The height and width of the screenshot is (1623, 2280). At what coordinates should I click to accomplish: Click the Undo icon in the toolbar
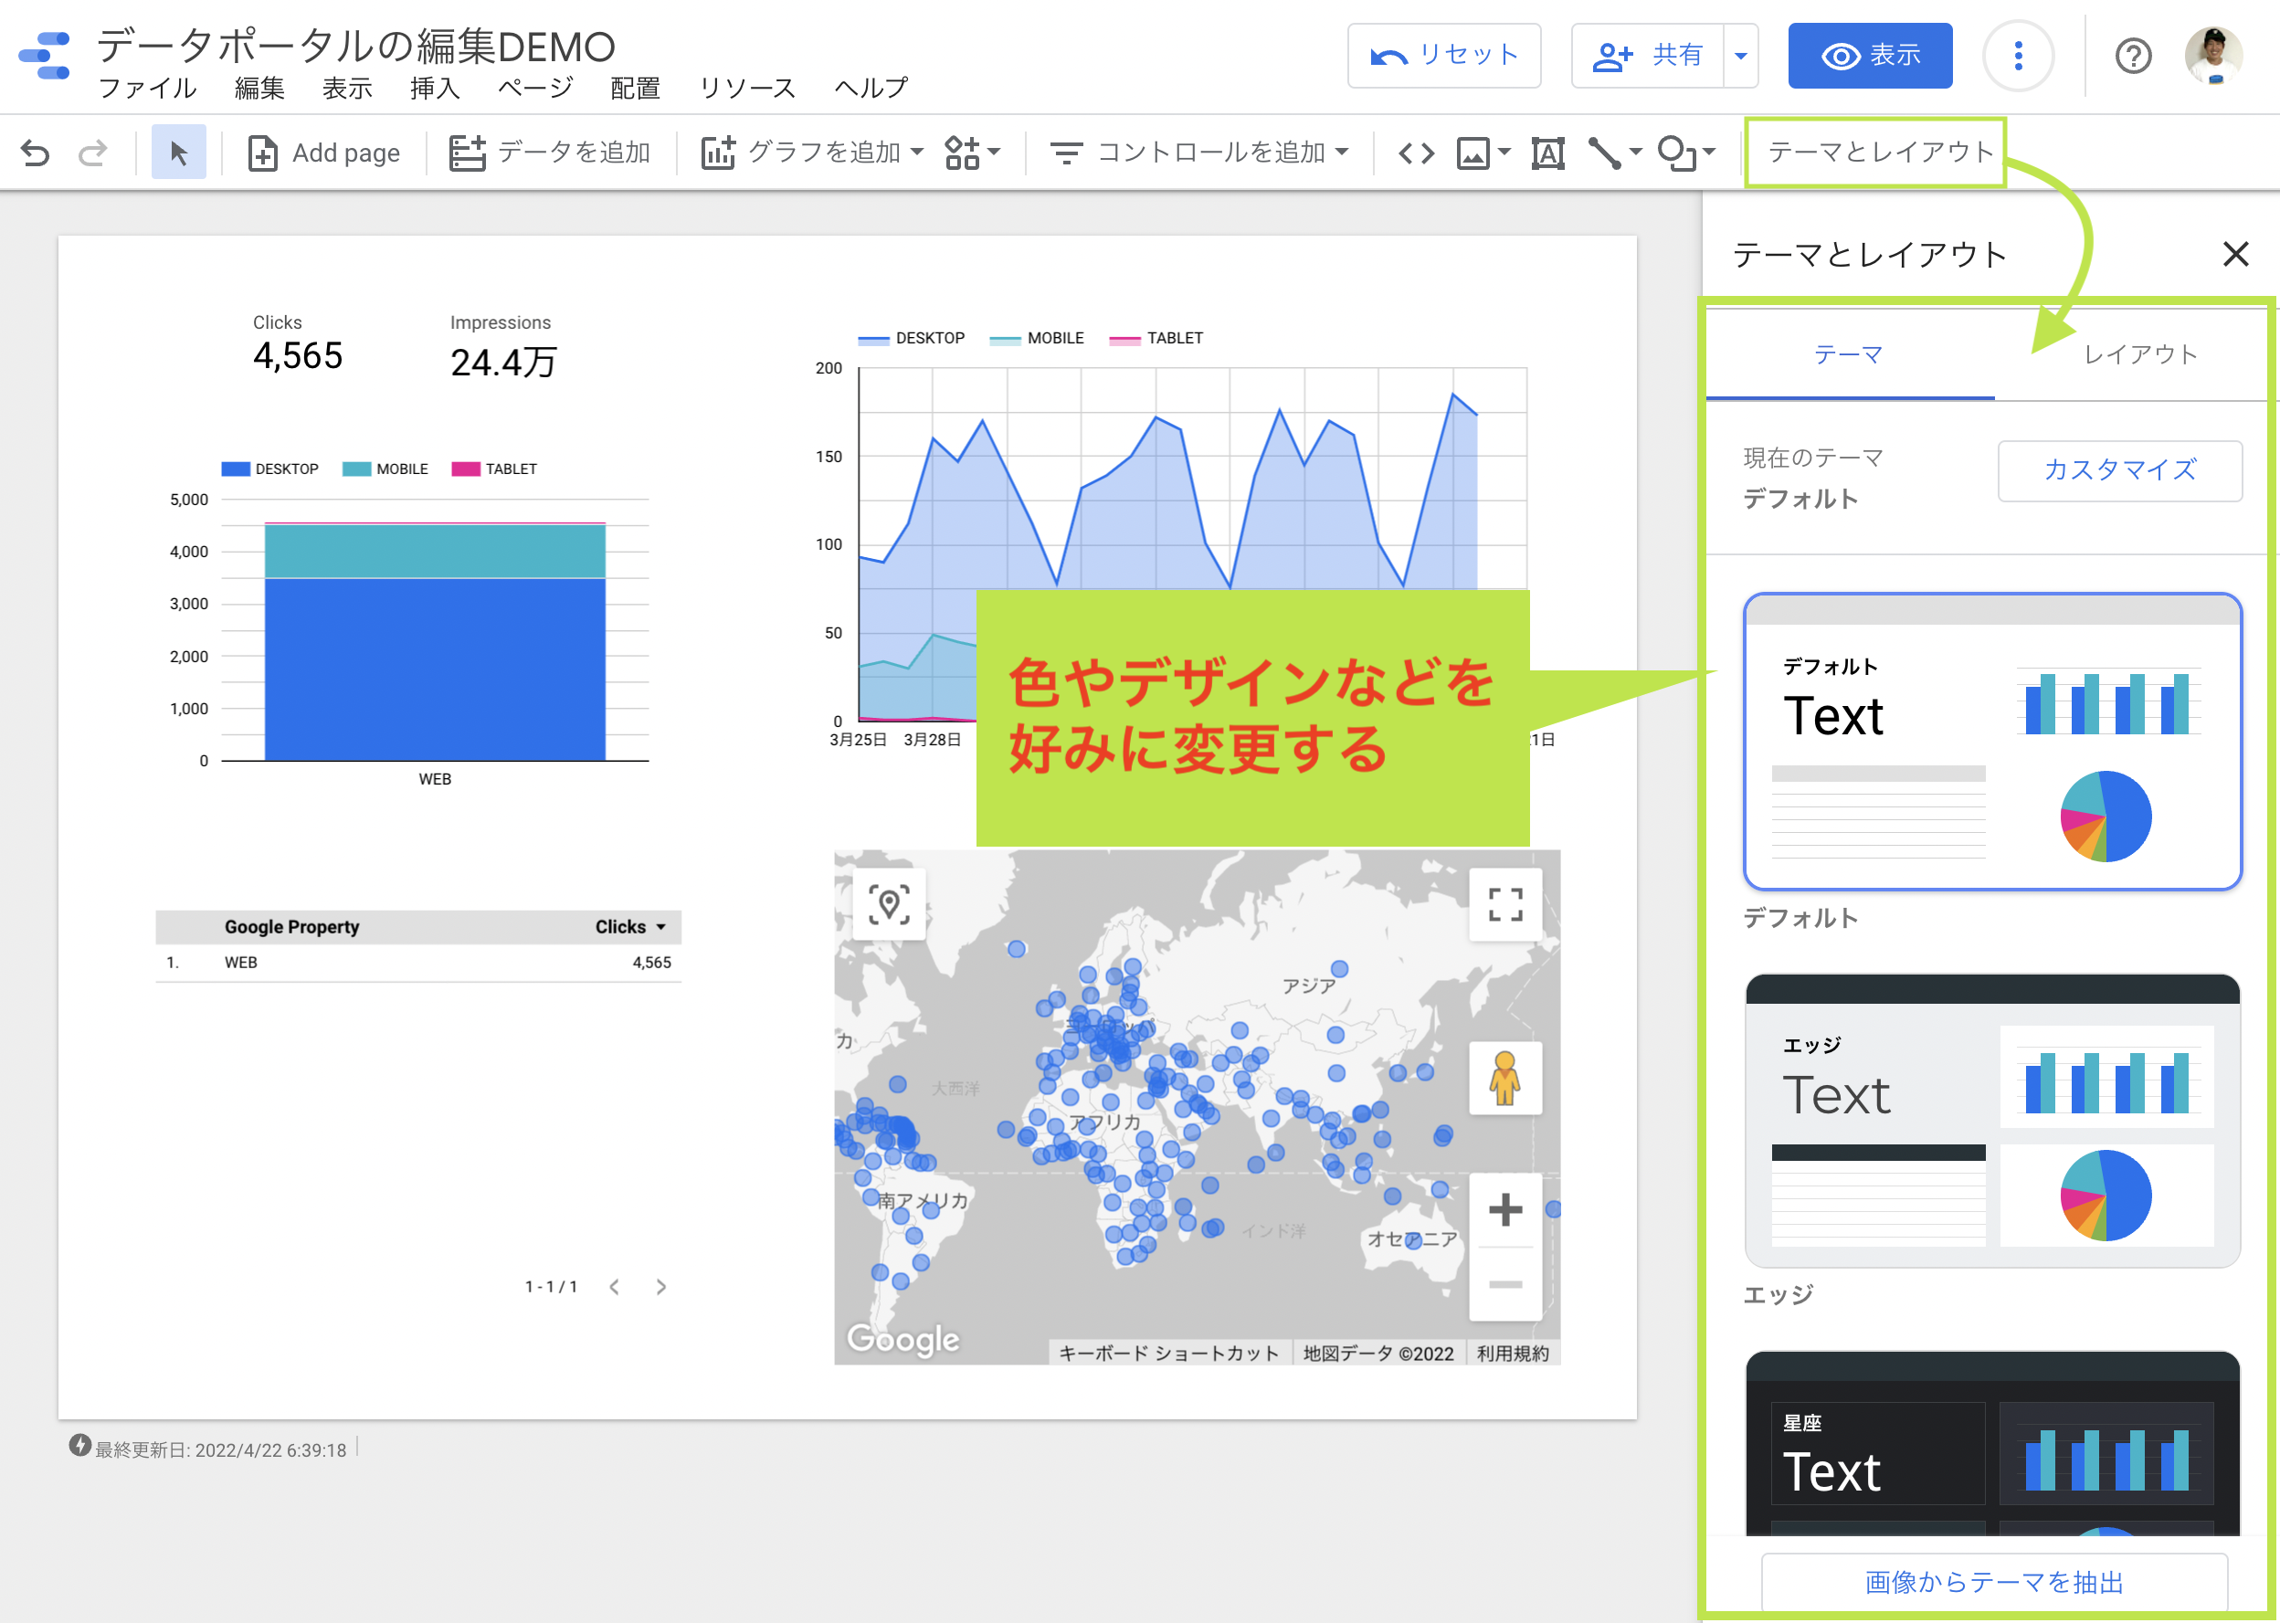pos(36,152)
